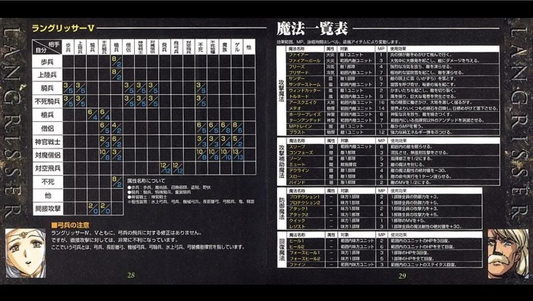The image size is (533, 301).
Task: Click the '歩兵' row label
Action: pyautogui.click(x=47, y=62)
